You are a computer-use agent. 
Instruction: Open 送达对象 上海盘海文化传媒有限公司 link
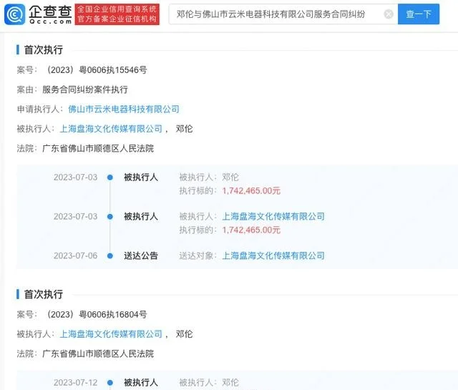273,255
